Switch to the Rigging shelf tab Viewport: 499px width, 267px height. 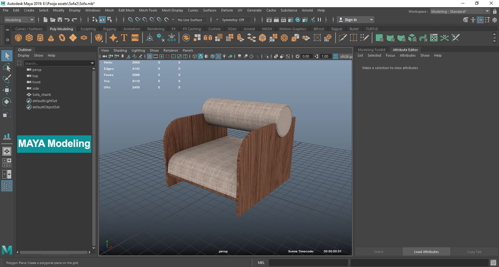109,29
